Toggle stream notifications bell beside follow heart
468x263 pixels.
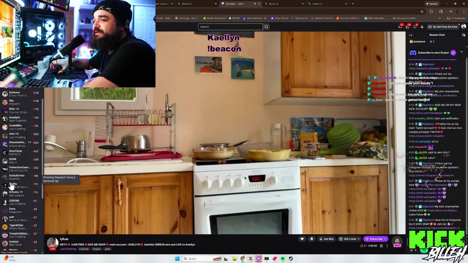[312, 239]
